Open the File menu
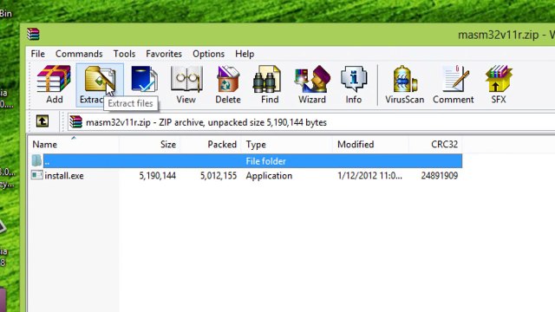The width and height of the screenshot is (555, 312). [x=38, y=54]
